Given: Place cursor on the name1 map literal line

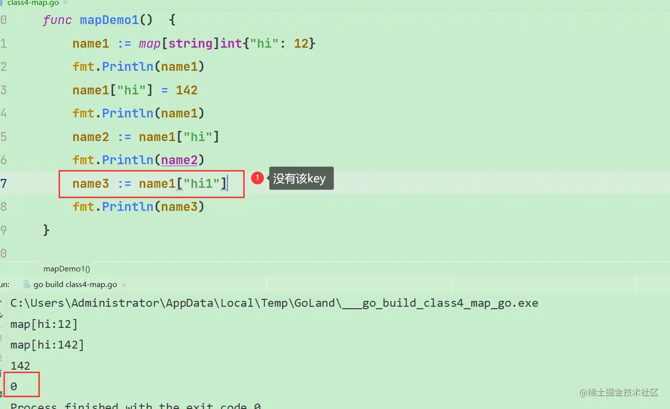Looking at the screenshot, I should pos(194,44).
